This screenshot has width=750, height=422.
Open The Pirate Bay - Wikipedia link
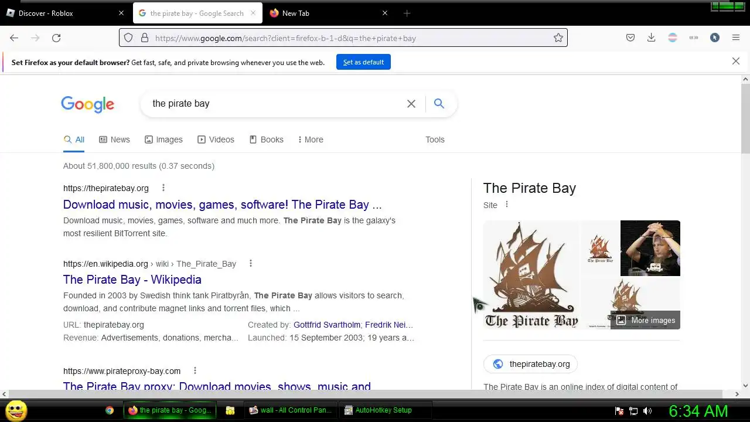coord(132,280)
